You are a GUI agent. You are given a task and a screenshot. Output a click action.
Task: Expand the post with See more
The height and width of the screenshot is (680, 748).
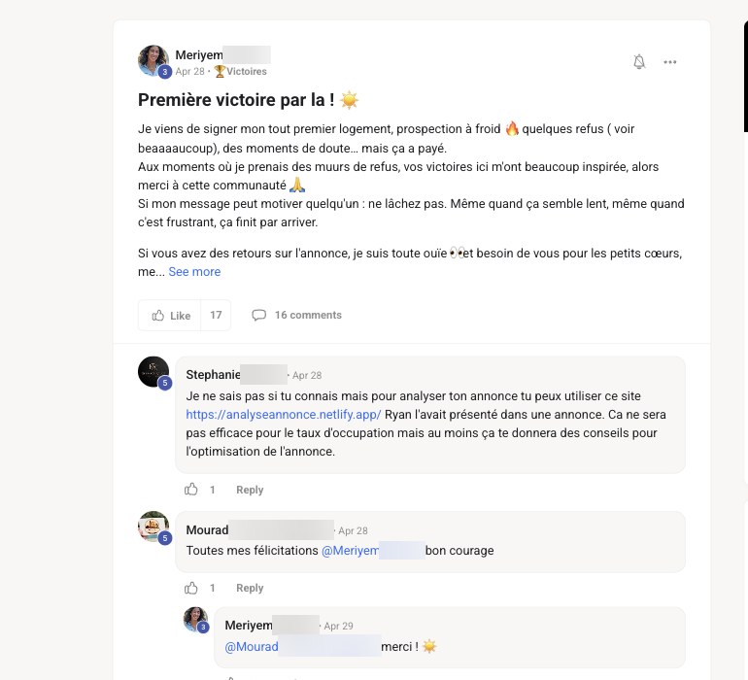pyautogui.click(x=194, y=272)
